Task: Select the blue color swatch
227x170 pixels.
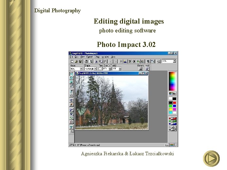Action: pyautogui.click(x=174, y=106)
